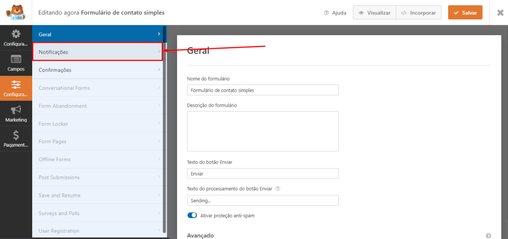The height and width of the screenshot is (239, 508).
Task: Click the Sending... processing text field
Action: coord(263,200)
